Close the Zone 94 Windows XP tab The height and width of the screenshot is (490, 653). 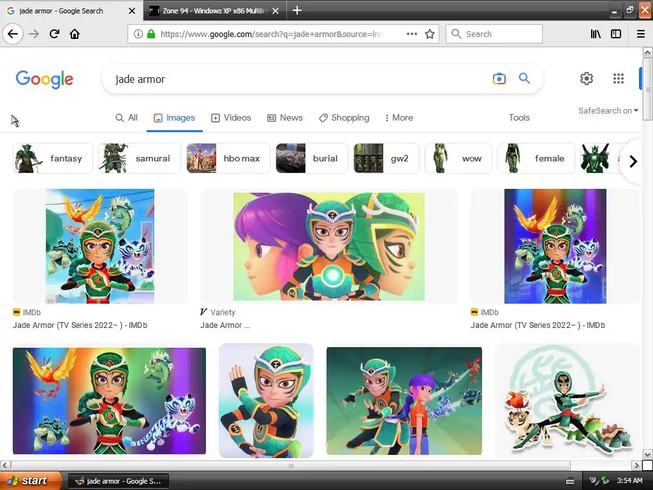point(275,11)
